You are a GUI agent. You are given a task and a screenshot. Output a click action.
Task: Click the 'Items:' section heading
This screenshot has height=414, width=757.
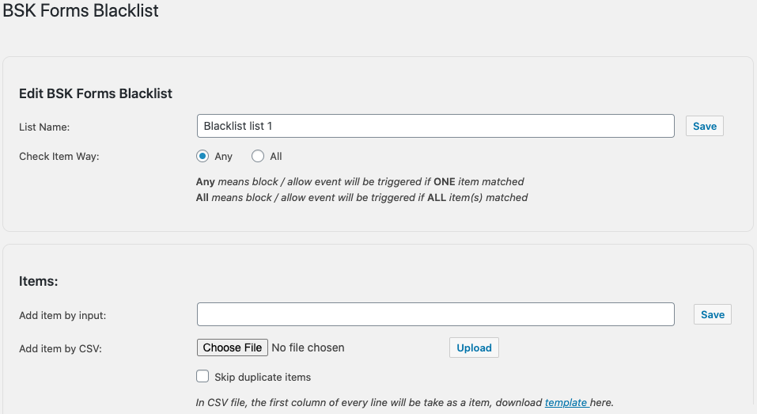click(x=39, y=281)
